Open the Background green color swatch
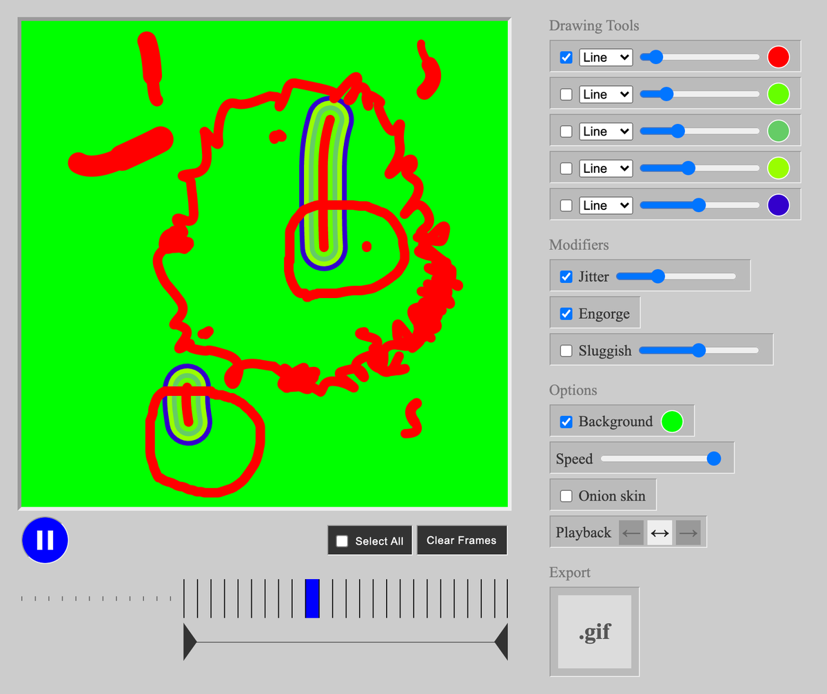 point(672,421)
